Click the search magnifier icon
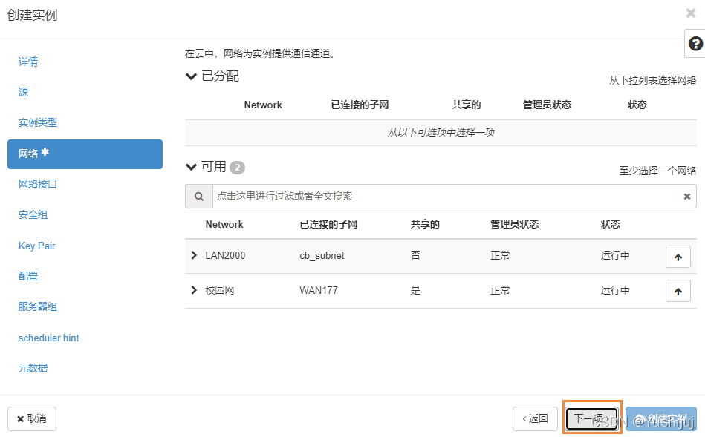The height and width of the screenshot is (437, 705). point(199,197)
